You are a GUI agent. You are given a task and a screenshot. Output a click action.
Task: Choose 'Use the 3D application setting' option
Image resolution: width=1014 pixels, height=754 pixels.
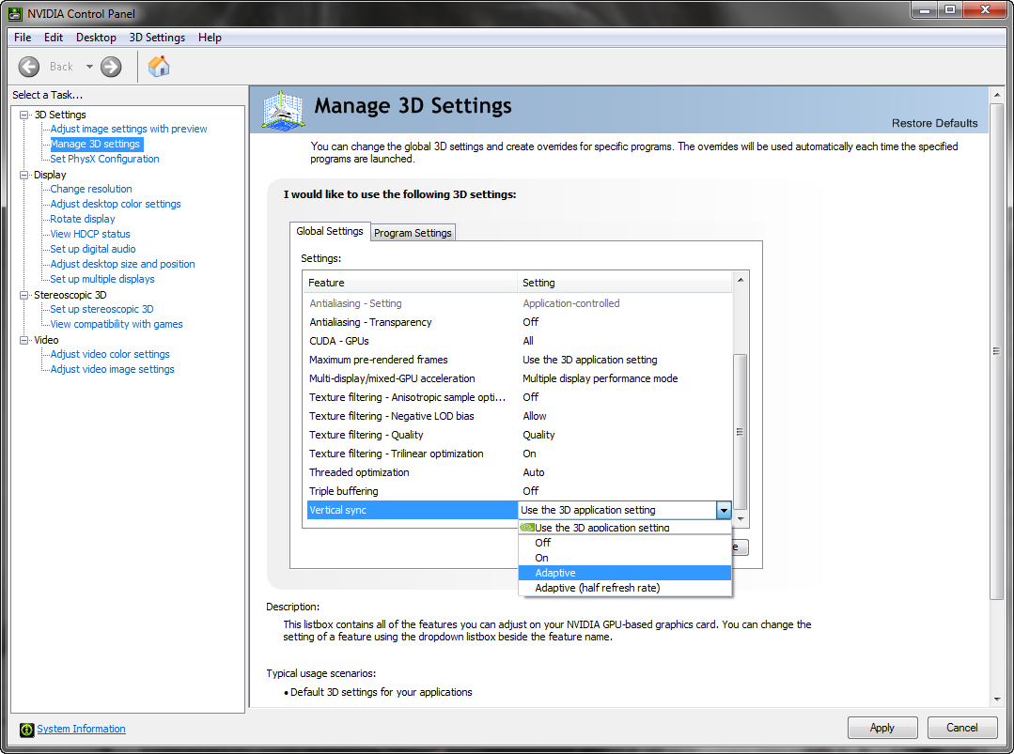click(x=625, y=528)
